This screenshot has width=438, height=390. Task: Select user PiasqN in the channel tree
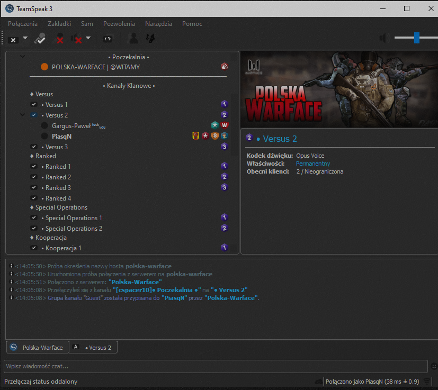pos(61,136)
